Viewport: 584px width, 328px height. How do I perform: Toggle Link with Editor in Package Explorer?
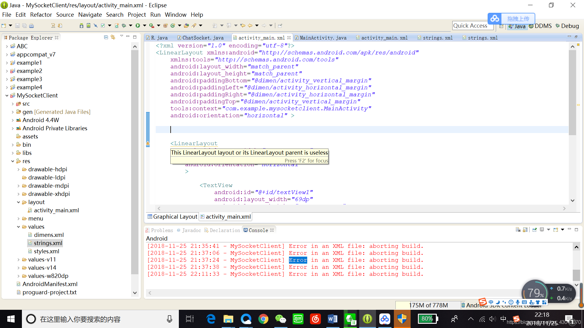(x=113, y=37)
